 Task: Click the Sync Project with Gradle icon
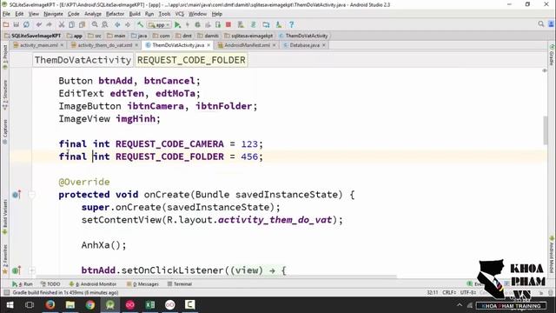pos(253,24)
